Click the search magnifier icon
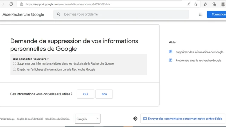The image size is (226, 127). [59, 14]
